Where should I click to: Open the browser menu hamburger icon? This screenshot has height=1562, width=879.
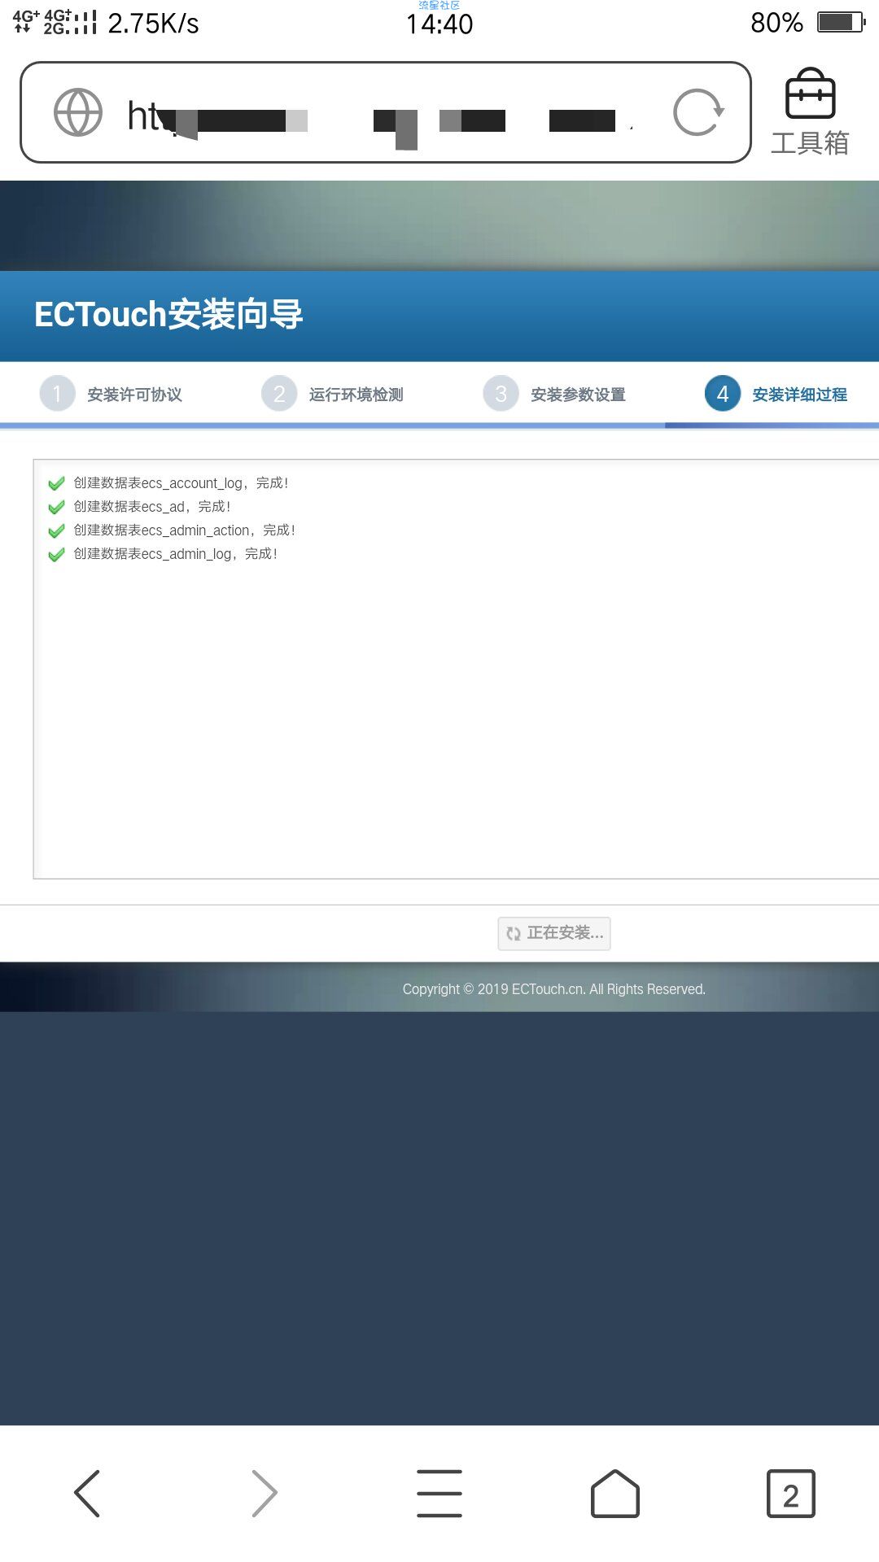[439, 1494]
